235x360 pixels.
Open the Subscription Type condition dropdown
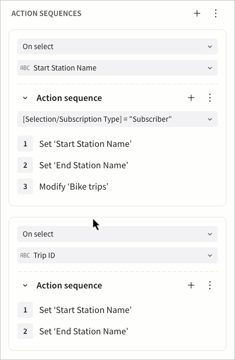click(x=117, y=119)
